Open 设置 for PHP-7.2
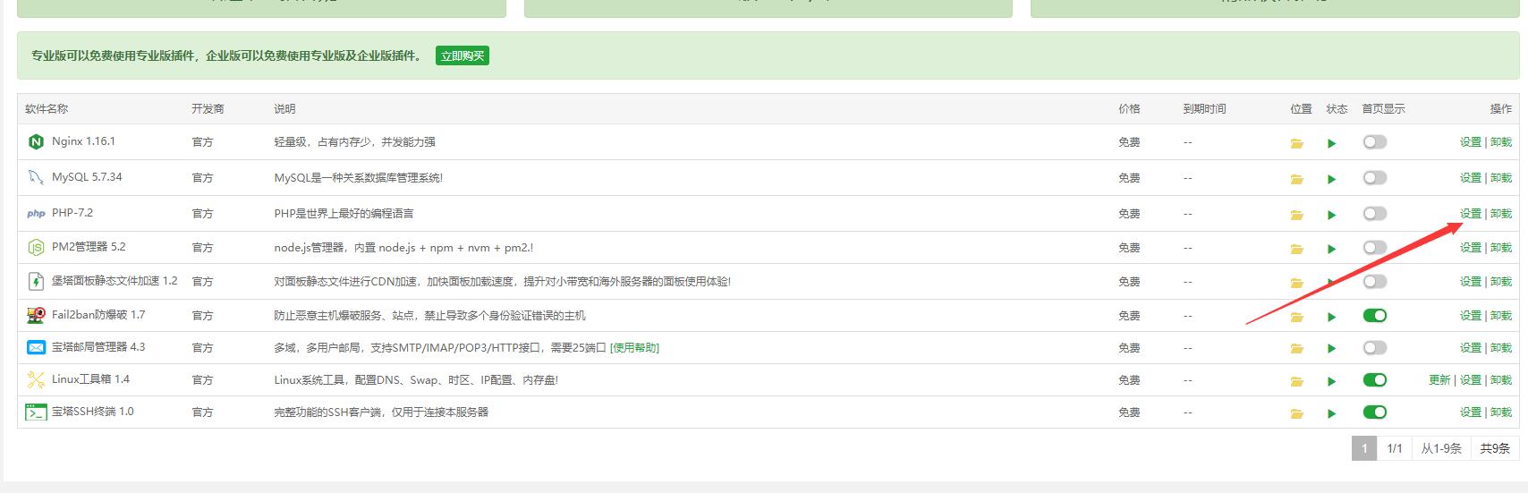Image resolution: width=1528 pixels, height=493 pixels. click(1471, 214)
